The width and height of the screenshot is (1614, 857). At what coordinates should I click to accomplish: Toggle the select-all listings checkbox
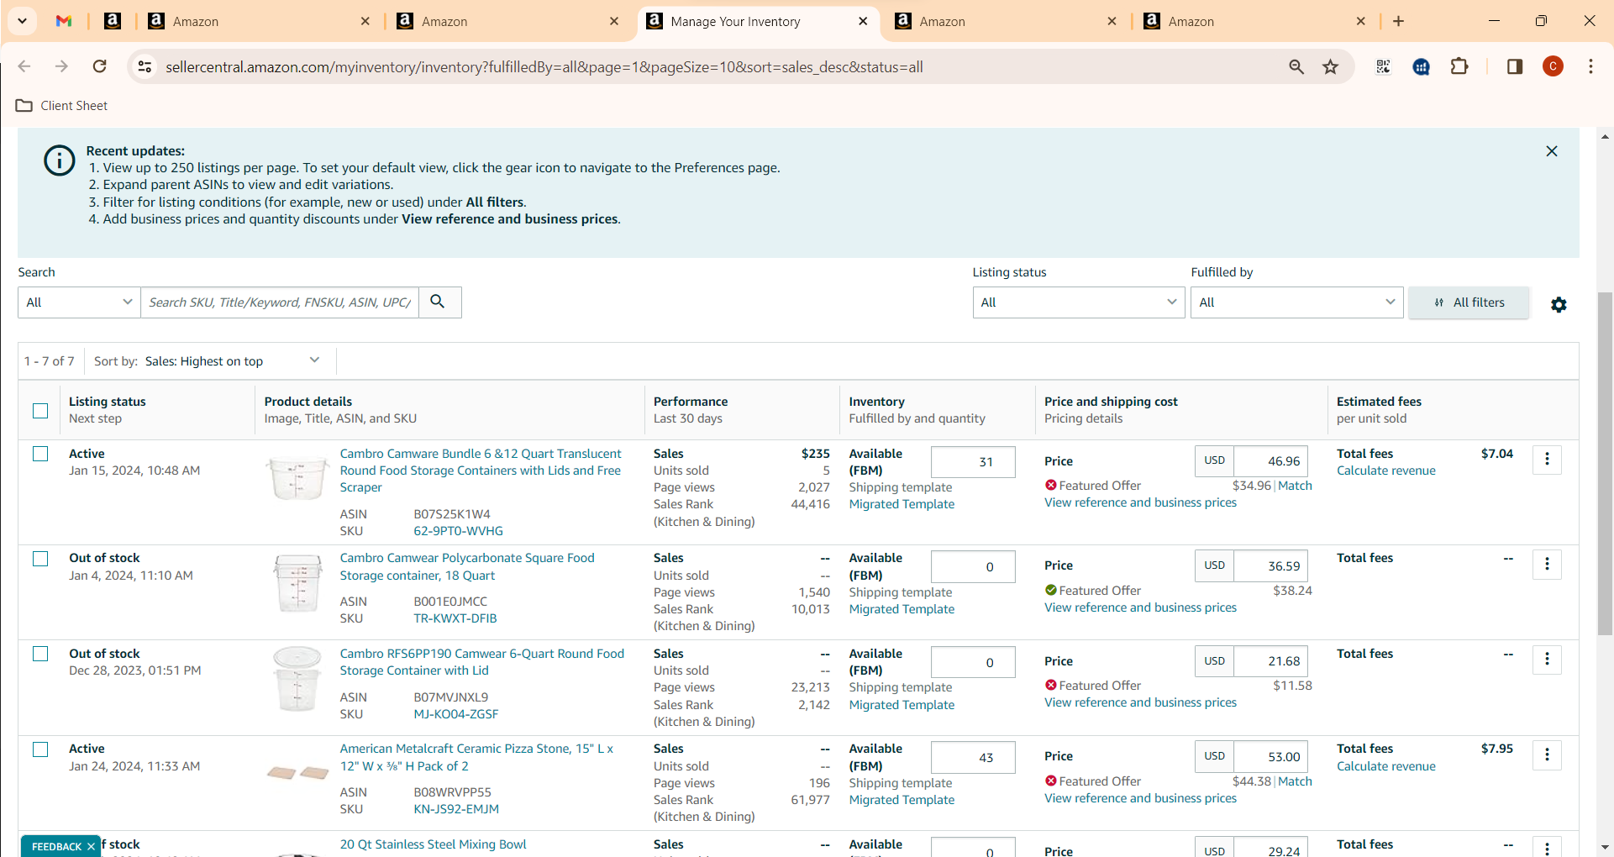[40, 410]
